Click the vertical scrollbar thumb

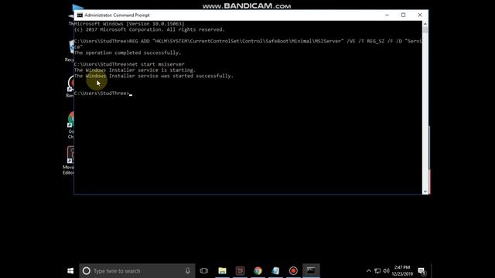425,30
